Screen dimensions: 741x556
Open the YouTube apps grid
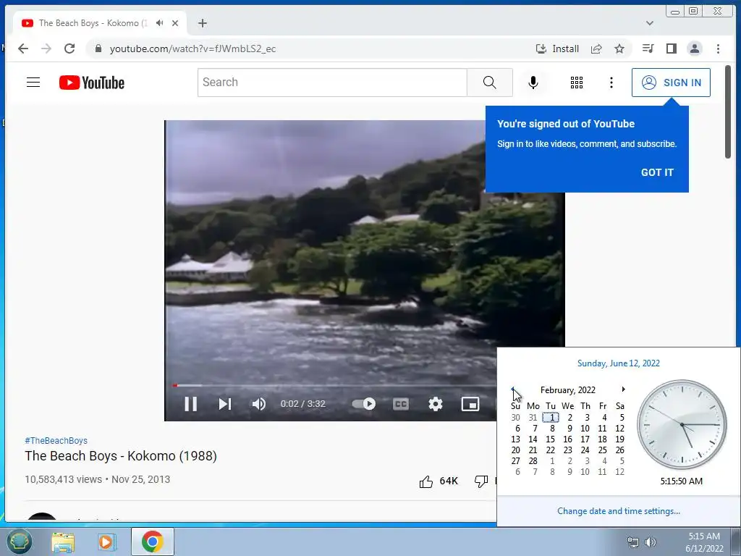[577, 83]
